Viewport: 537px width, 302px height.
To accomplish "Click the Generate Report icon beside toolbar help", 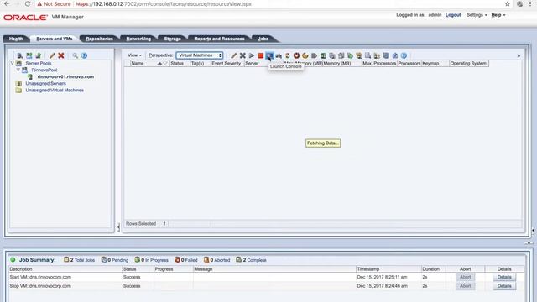I will [395, 55].
